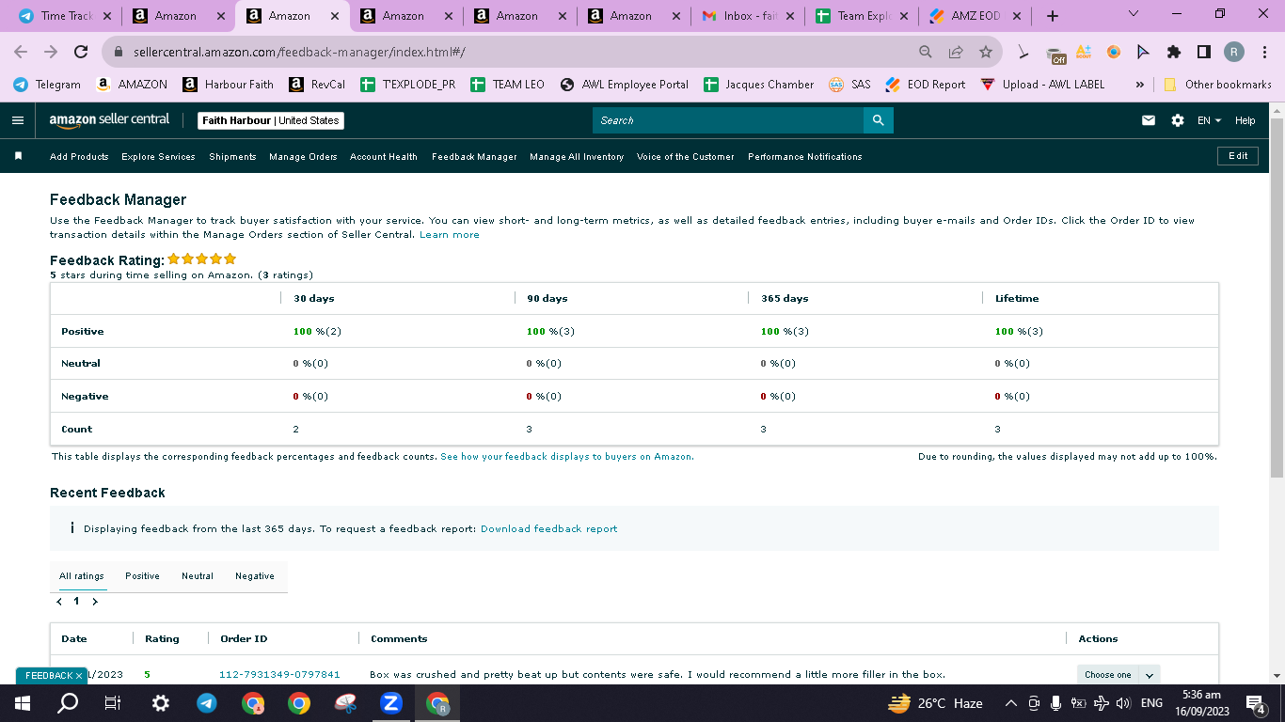Open Account Health in navigation bar

tap(384, 157)
